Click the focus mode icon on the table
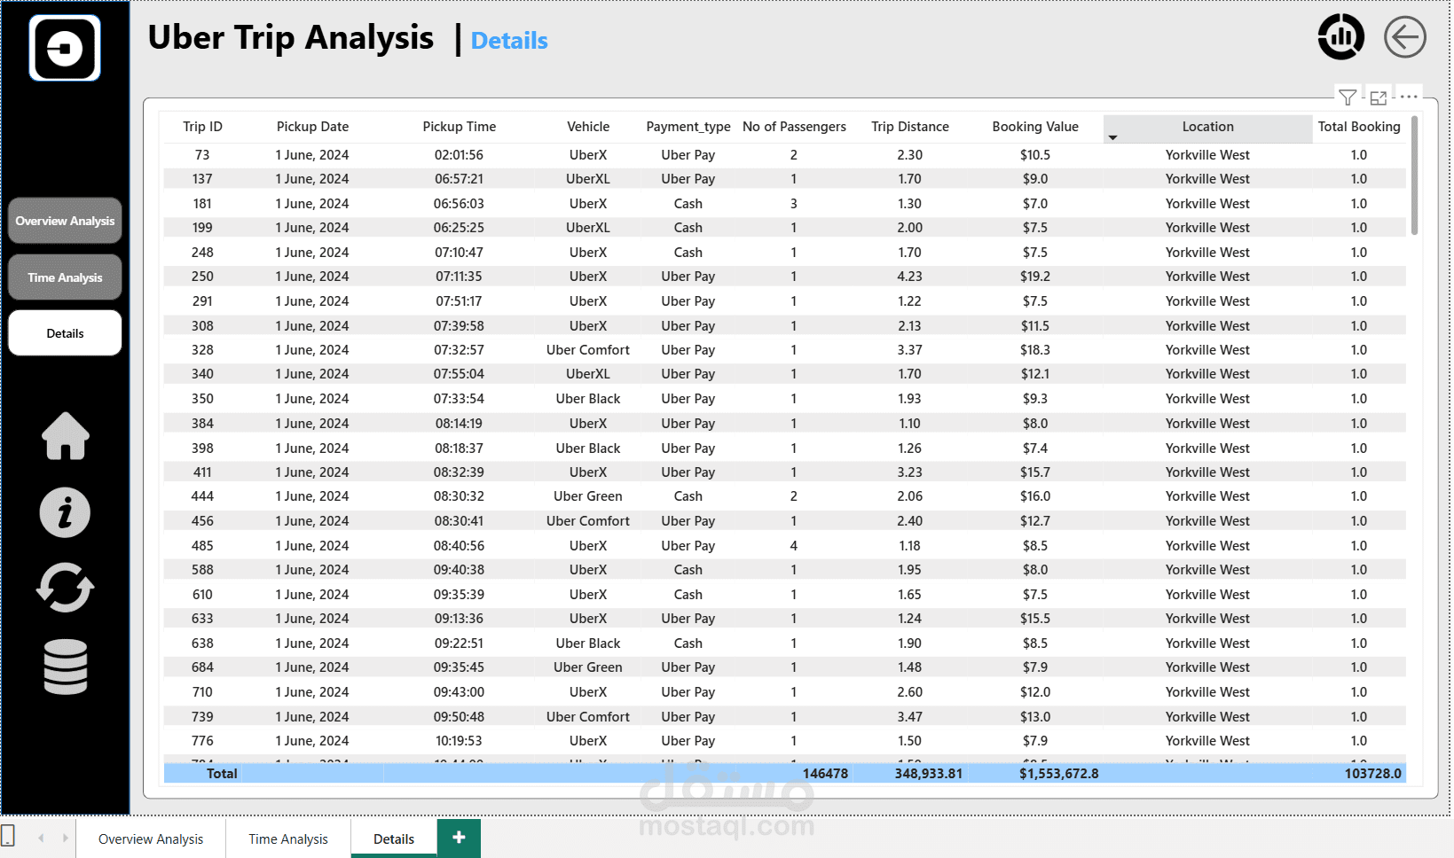Viewport: 1454px width, 858px height. coord(1379,97)
